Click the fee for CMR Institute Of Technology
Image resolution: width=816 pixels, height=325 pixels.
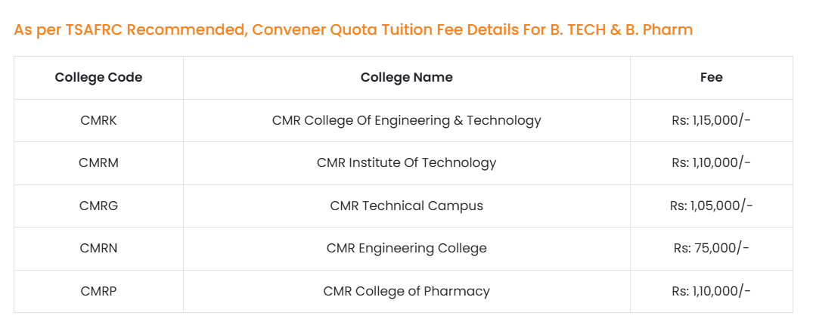click(711, 162)
